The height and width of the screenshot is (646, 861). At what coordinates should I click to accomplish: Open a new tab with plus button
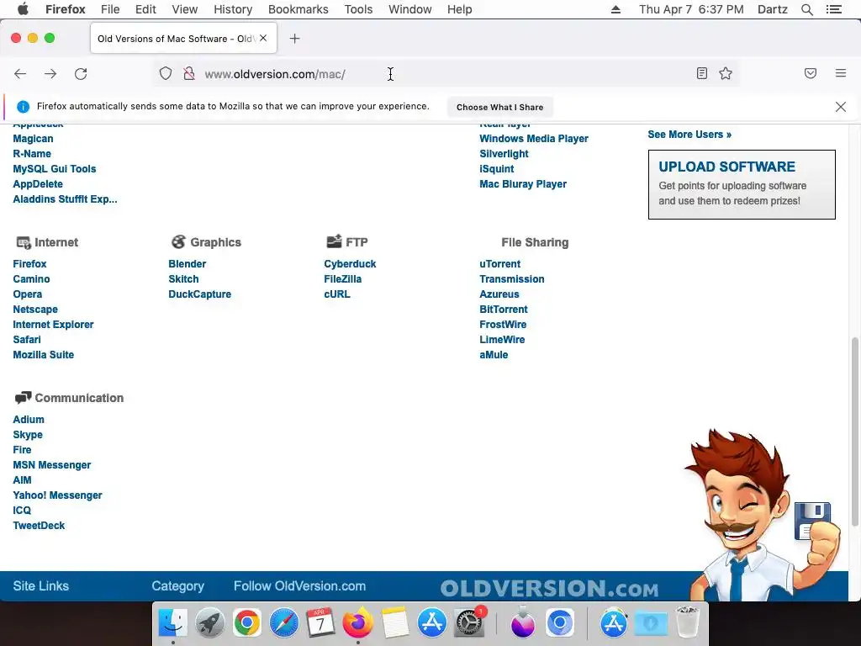(x=295, y=39)
